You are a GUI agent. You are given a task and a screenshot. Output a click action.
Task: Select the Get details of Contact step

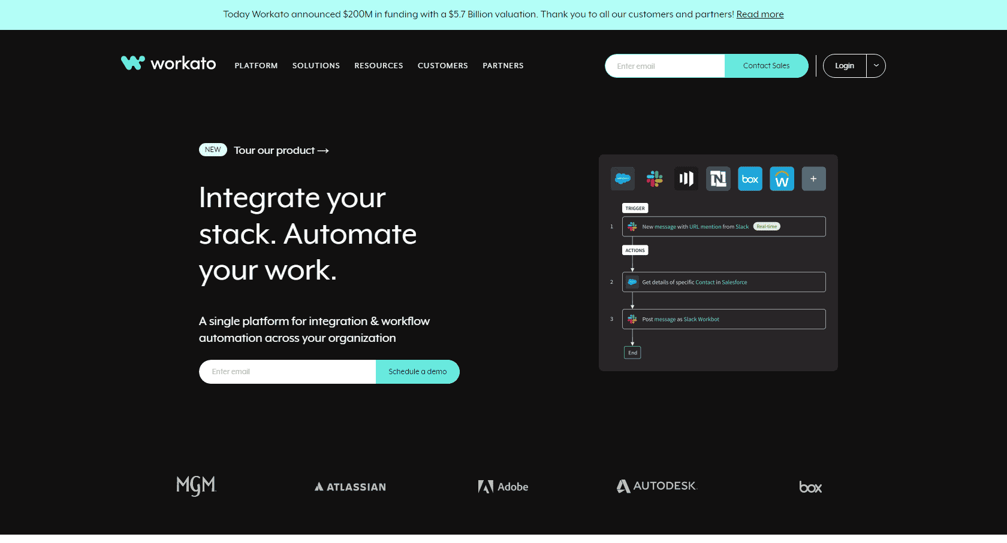724,282
